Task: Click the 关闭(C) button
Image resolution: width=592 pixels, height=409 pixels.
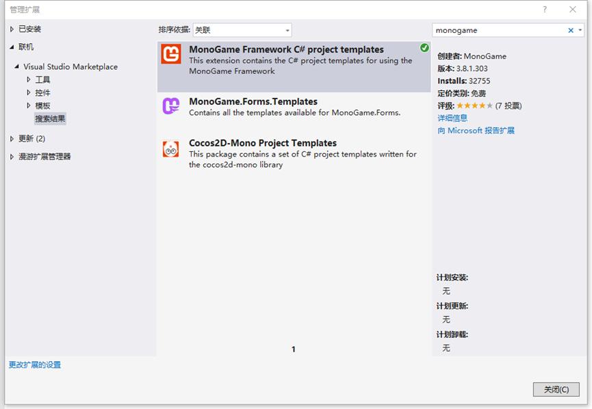Action: pyautogui.click(x=556, y=389)
